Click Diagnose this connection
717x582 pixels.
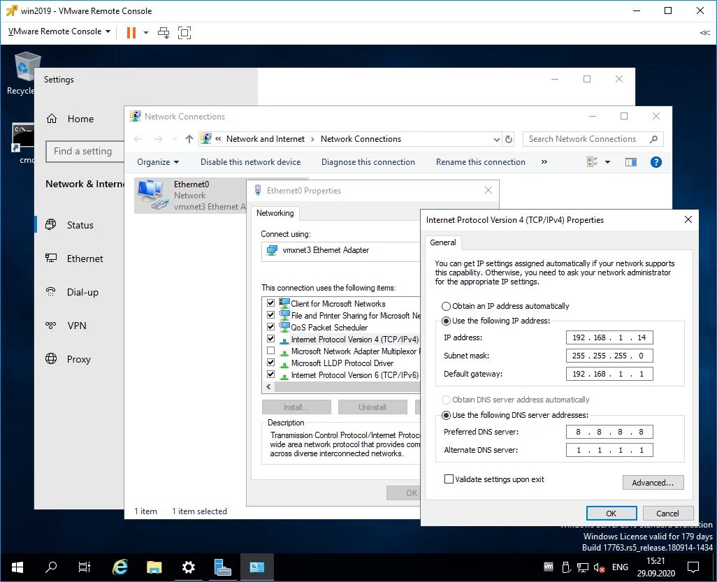tap(368, 162)
